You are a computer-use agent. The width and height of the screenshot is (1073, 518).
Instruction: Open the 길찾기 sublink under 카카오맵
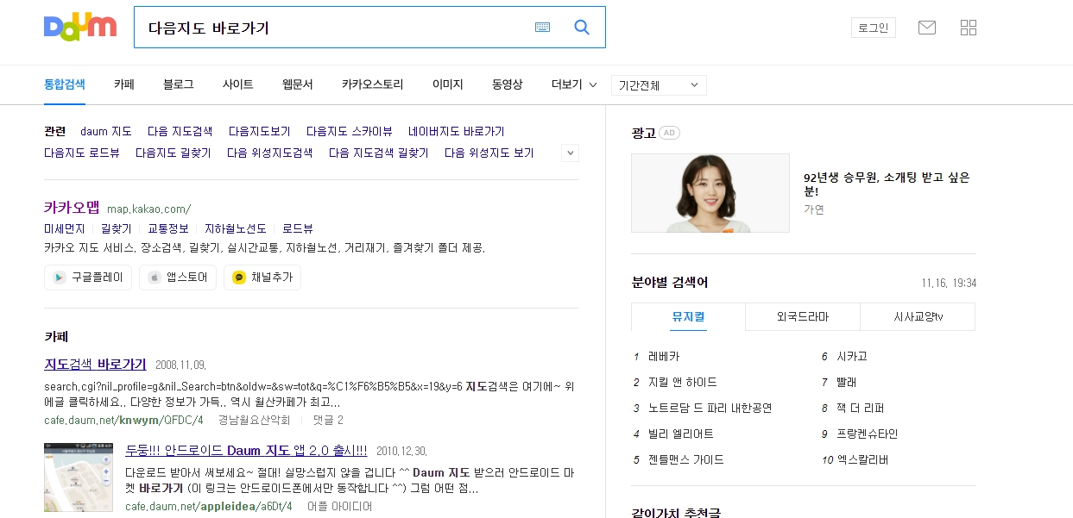pyautogui.click(x=117, y=229)
